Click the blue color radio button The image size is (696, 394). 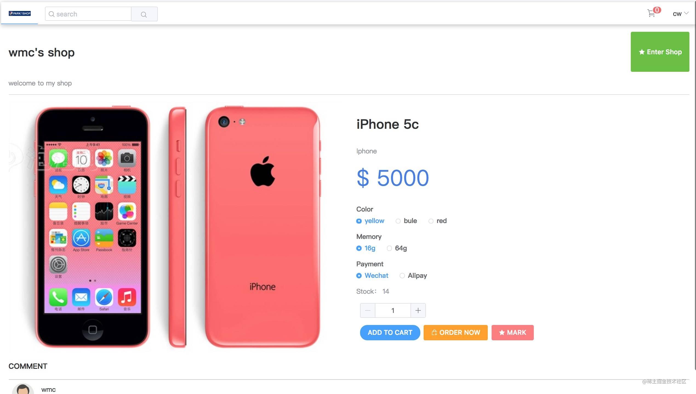tap(398, 221)
